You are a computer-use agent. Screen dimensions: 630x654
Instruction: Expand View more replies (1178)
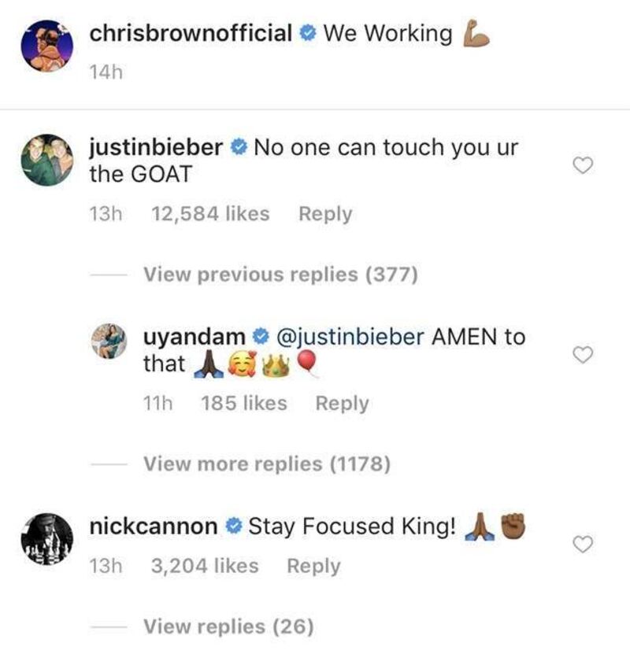[x=267, y=464]
